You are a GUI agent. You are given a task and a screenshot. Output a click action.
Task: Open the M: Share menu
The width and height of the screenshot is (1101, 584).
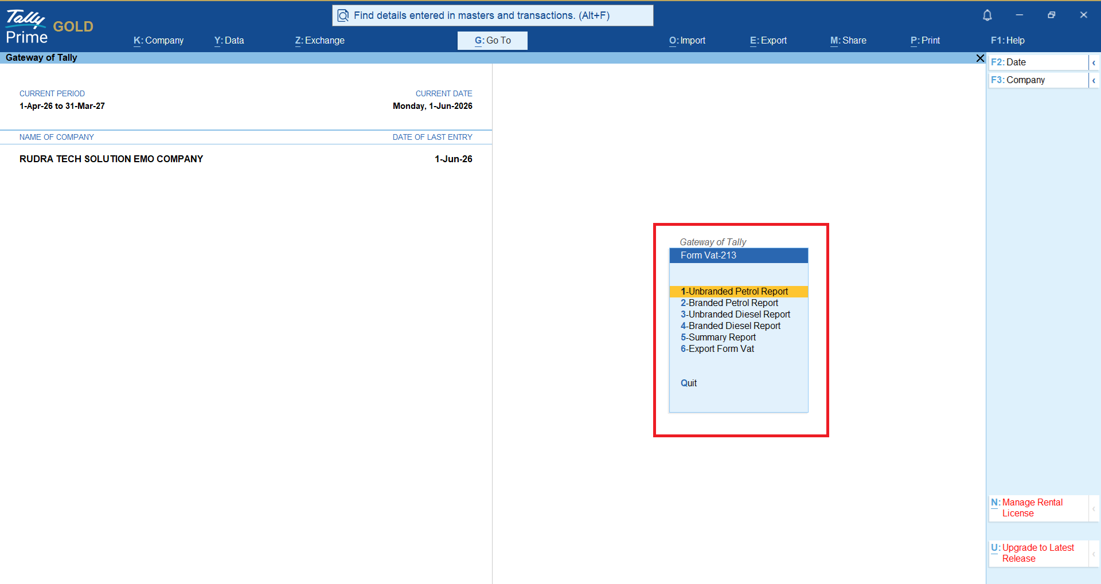pyautogui.click(x=848, y=41)
